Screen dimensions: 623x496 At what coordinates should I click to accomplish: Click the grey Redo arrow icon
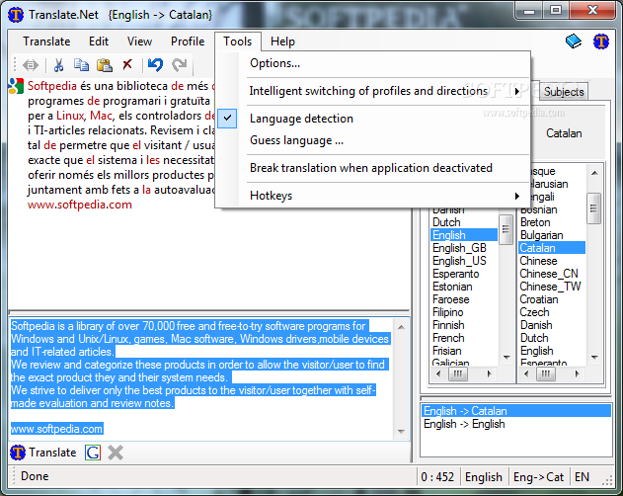click(x=179, y=64)
